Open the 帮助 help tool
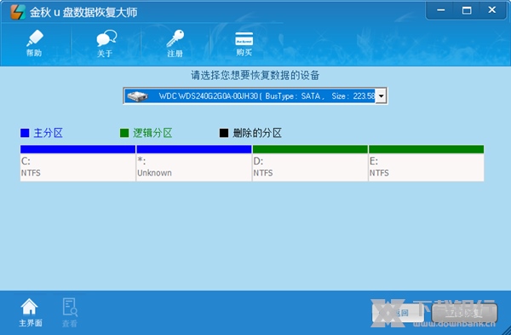The image size is (511, 335). 34,43
